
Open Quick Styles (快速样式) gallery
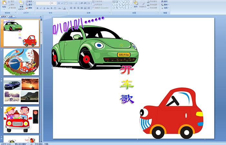coord(143,4)
